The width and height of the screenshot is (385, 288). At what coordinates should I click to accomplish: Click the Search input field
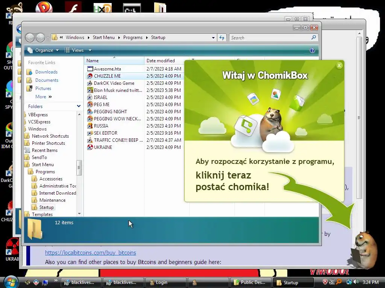270,37
